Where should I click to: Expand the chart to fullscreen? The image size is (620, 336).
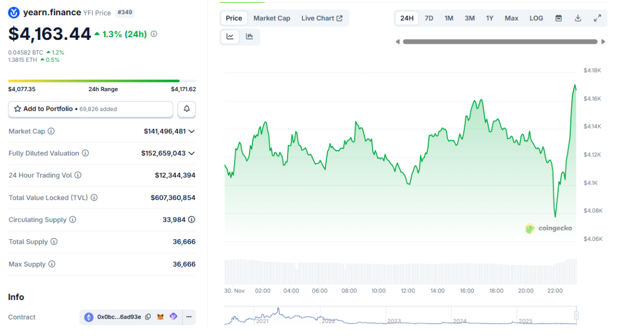point(598,18)
